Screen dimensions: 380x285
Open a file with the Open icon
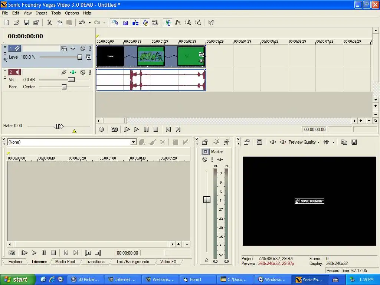tap(16, 23)
